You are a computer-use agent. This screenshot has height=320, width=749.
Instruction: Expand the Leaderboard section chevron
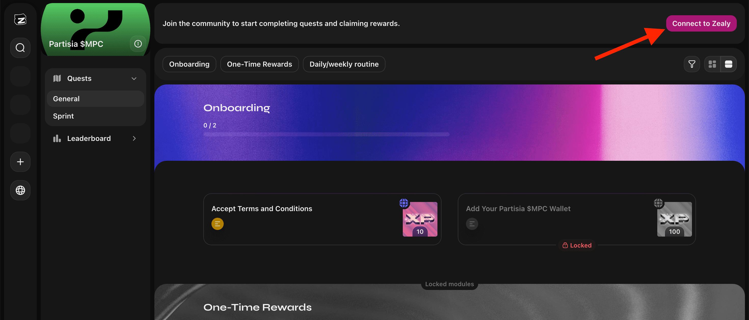(134, 139)
